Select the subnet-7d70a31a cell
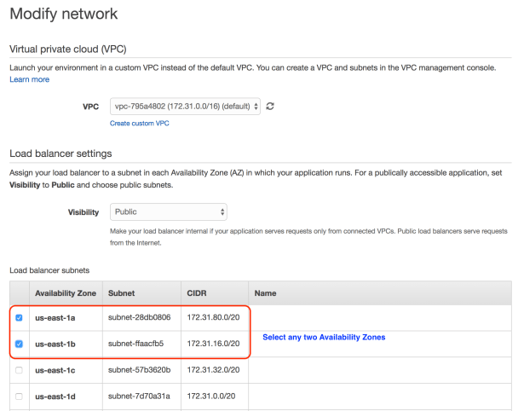The height and width of the screenshot is (411, 524). 139,397
